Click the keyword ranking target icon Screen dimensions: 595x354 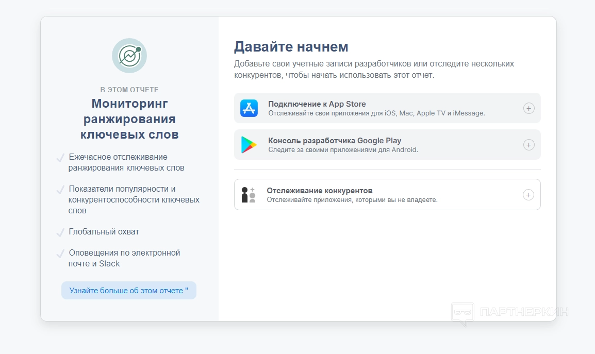(129, 56)
